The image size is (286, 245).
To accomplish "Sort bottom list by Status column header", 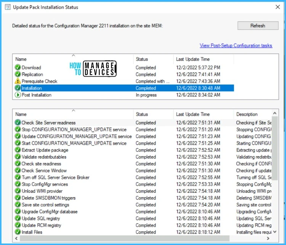I will 153,114.
